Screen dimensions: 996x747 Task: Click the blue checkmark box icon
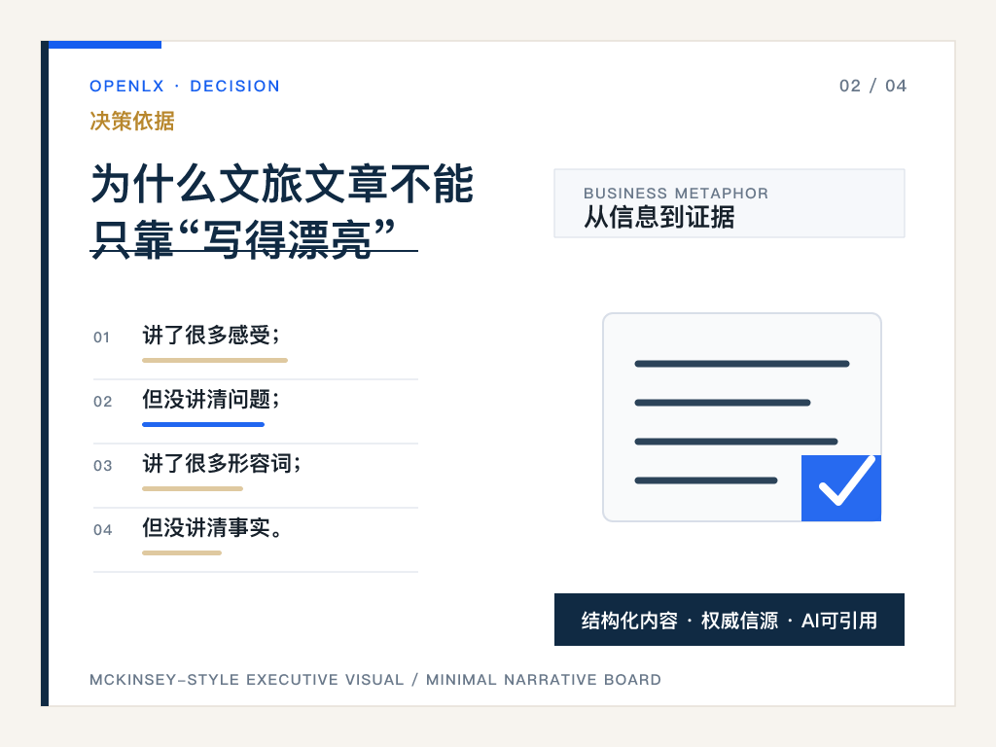click(x=841, y=488)
